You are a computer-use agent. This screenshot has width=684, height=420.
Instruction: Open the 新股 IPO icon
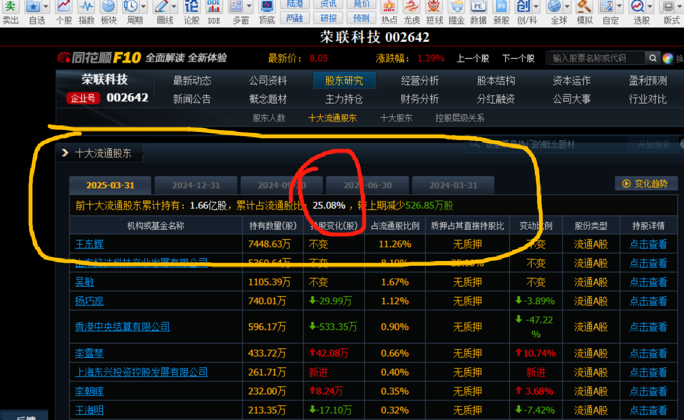tap(501, 7)
